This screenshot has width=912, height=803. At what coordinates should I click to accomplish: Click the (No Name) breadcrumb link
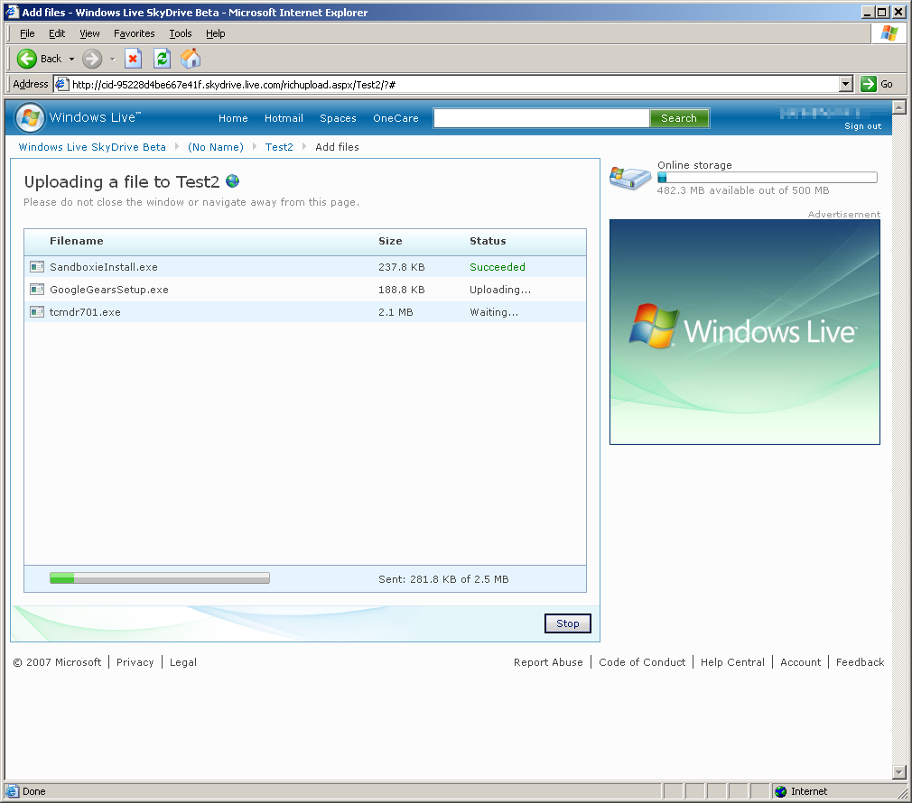215,147
